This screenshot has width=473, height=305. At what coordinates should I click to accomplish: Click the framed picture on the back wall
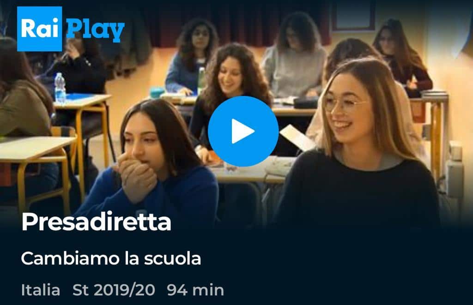tap(353, 15)
